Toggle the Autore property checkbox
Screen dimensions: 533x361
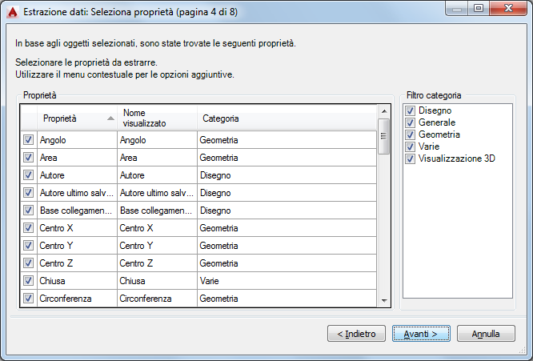28,175
